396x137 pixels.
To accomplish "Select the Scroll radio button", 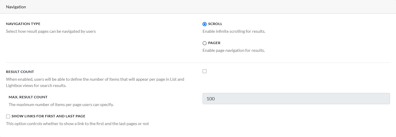I will 205,24.
